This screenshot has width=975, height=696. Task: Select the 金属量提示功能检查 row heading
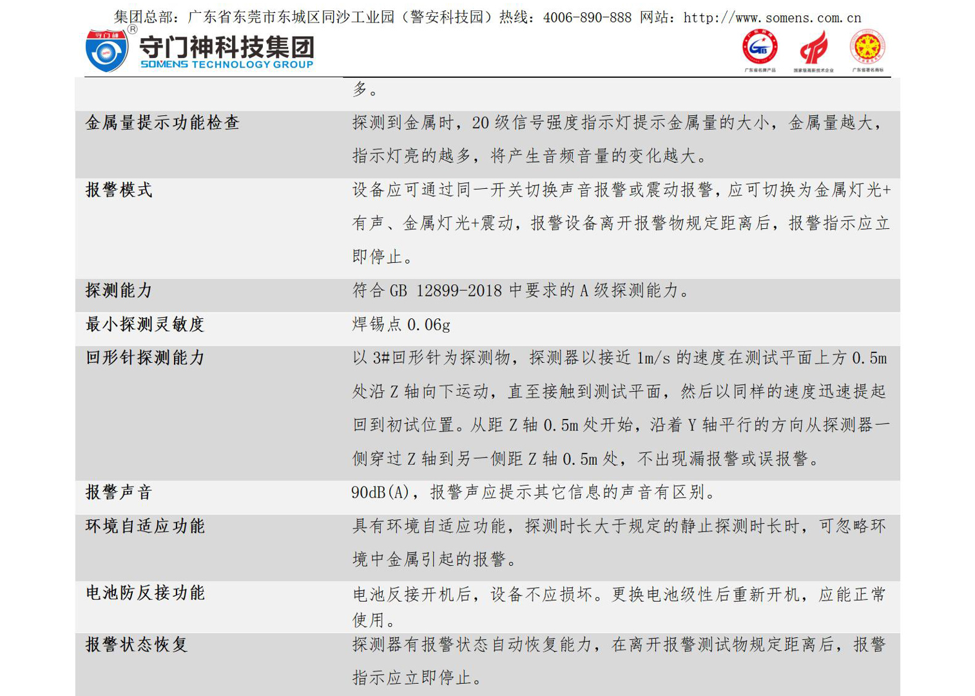(162, 122)
